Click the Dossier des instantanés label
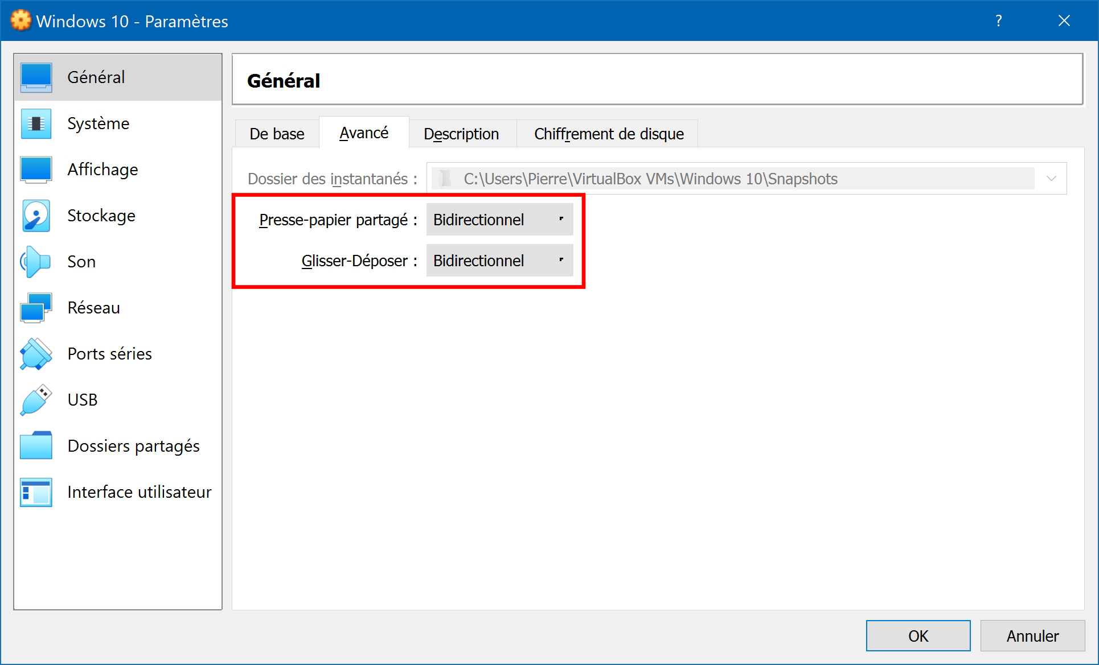Viewport: 1099px width, 665px height. pyautogui.click(x=333, y=179)
